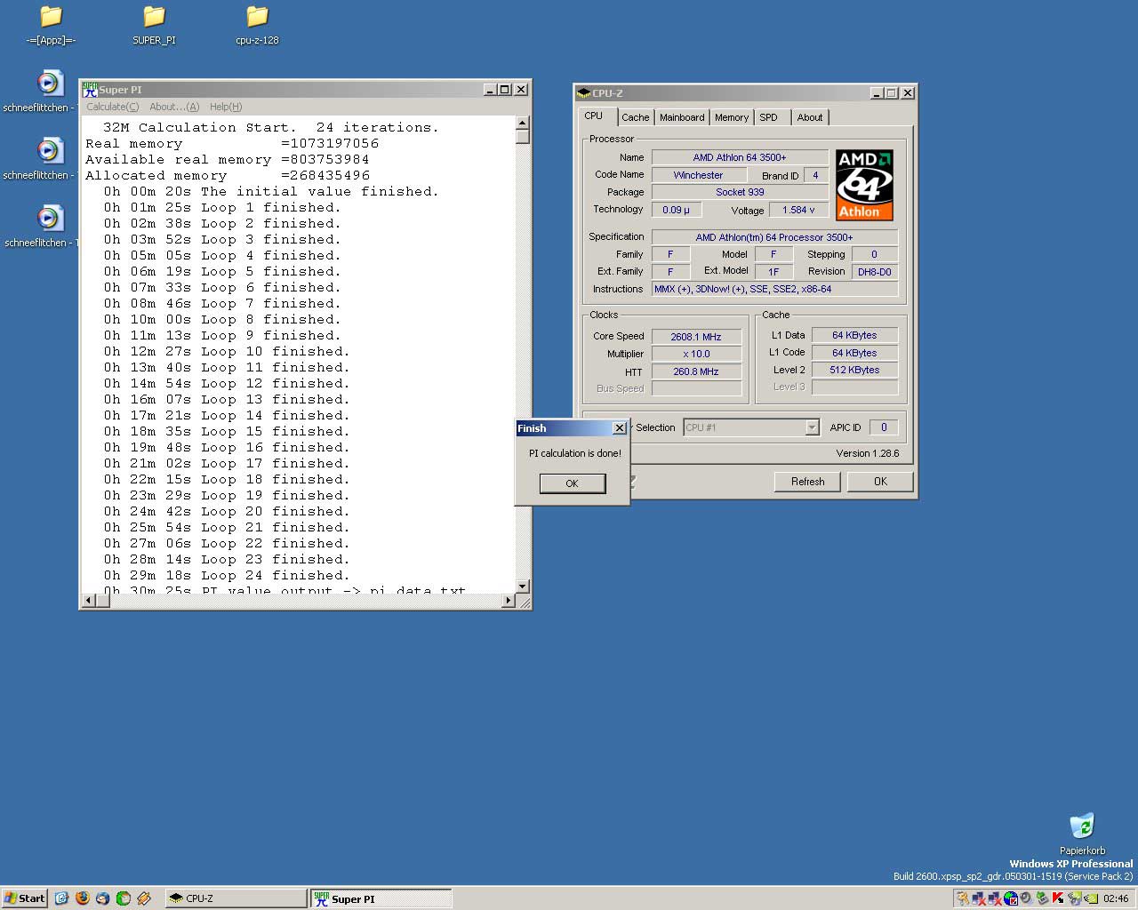Select the CPU tab in CPU-Z

point(594,116)
